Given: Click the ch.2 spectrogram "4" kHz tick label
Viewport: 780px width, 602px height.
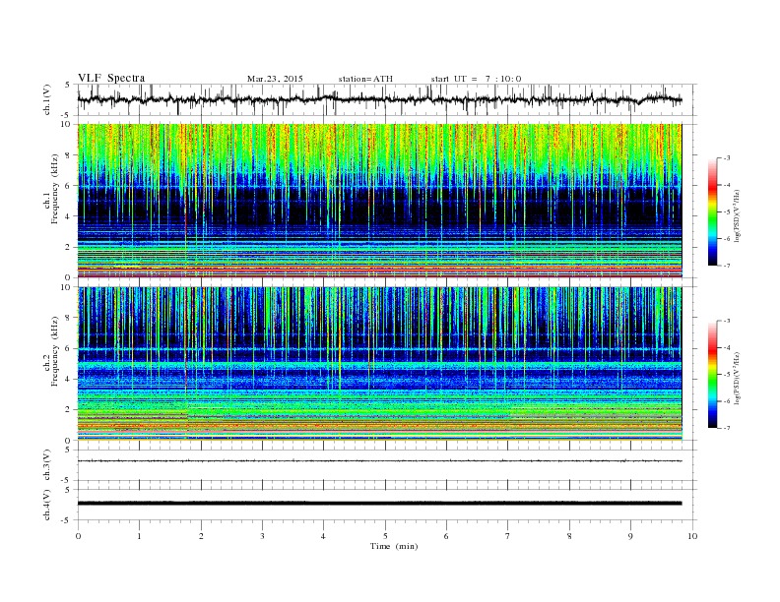Looking at the screenshot, I should [68, 380].
